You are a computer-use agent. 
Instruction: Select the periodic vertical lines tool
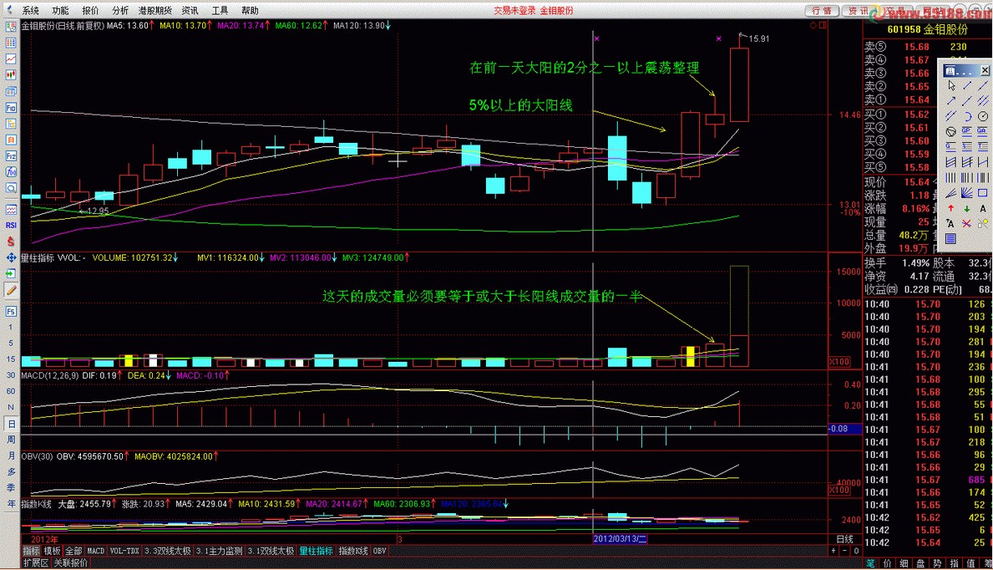pyautogui.click(x=951, y=177)
